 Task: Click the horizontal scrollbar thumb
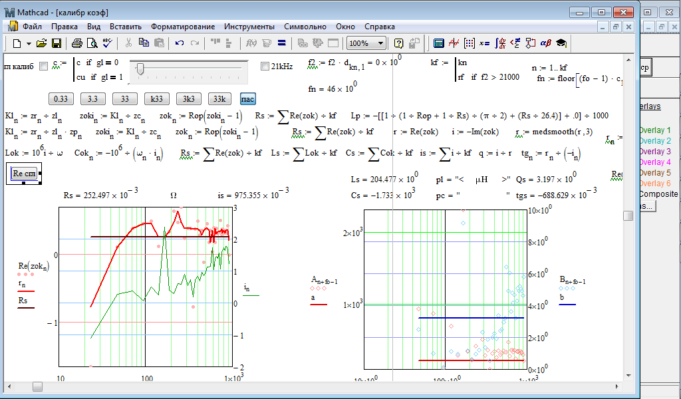37,386
